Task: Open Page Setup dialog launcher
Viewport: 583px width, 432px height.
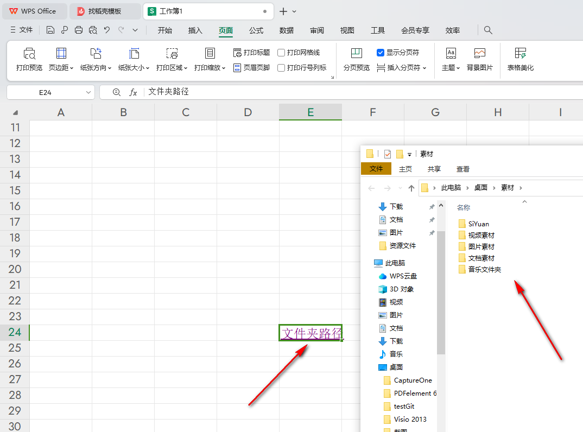Action: tap(332, 77)
